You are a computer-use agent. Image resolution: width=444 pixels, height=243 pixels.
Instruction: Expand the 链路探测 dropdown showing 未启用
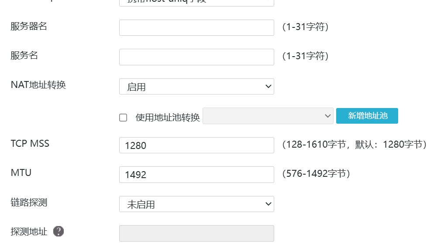tap(196, 204)
